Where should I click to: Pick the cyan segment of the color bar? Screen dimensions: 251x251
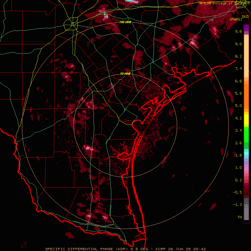[246, 153]
